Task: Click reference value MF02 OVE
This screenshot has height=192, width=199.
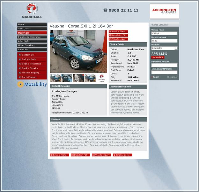Action: 133,80
